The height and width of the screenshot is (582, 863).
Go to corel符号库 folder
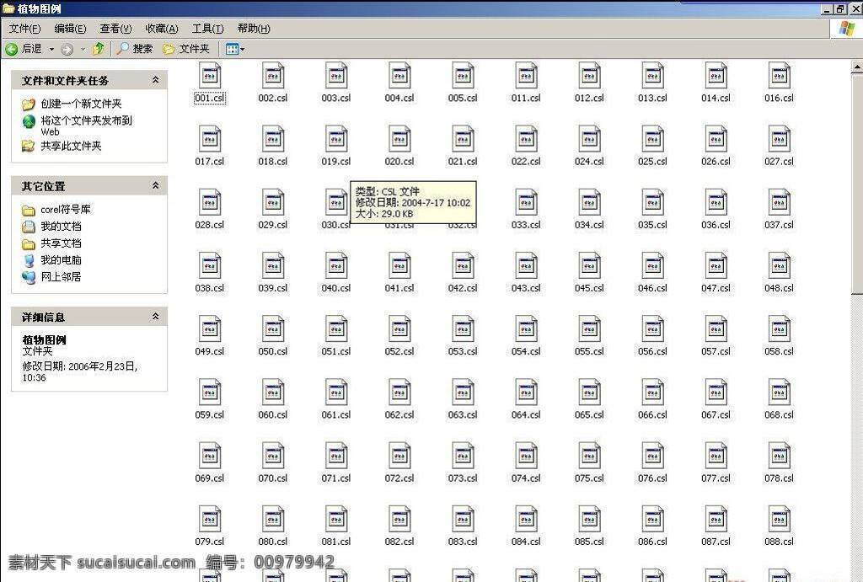(x=66, y=210)
